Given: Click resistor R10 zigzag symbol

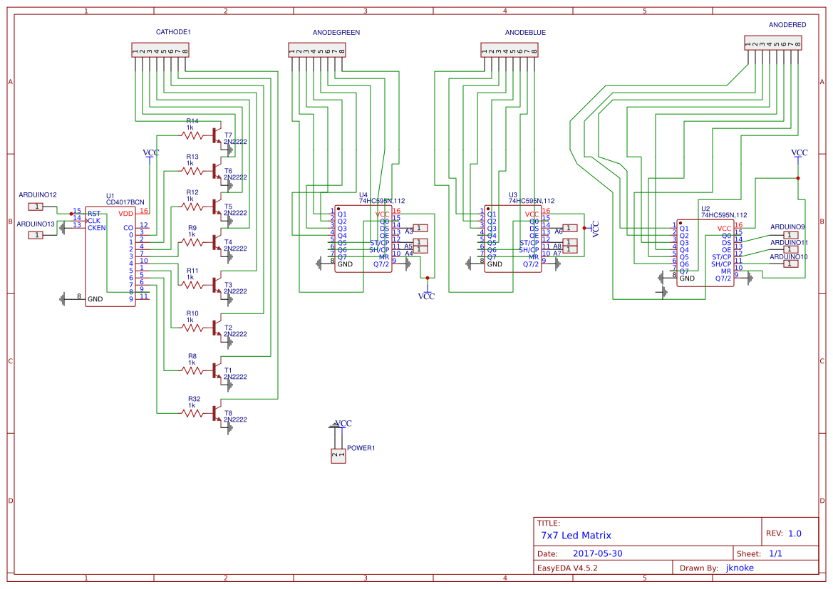Looking at the screenshot, I should point(192,327).
